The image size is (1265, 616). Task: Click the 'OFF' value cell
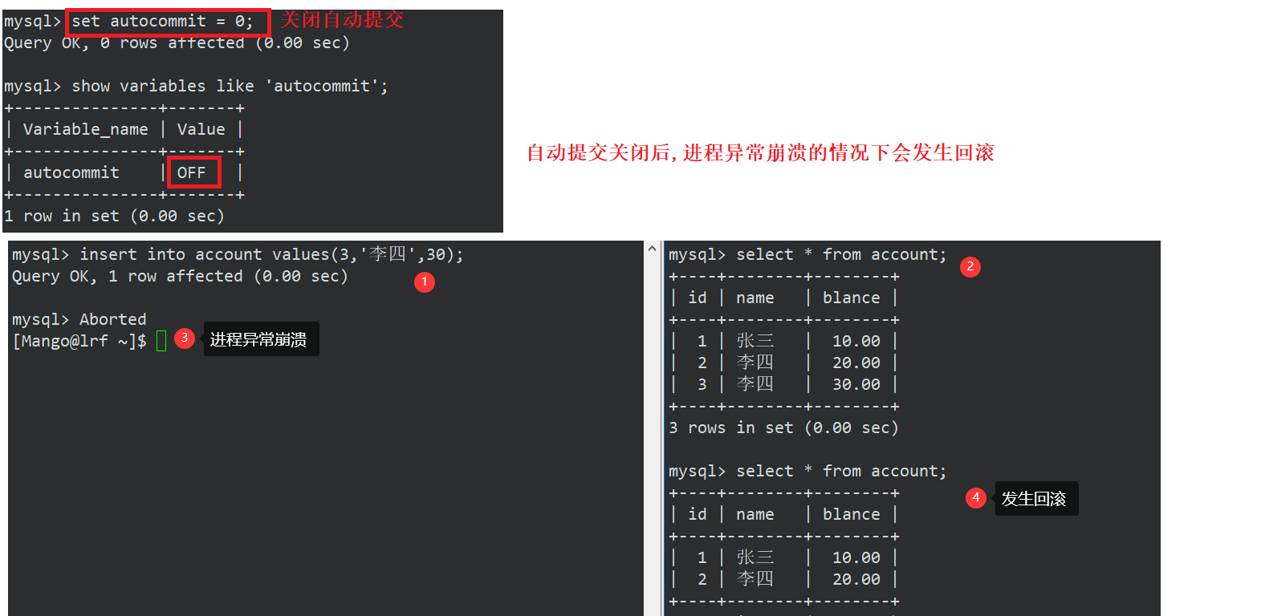(x=192, y=173)
